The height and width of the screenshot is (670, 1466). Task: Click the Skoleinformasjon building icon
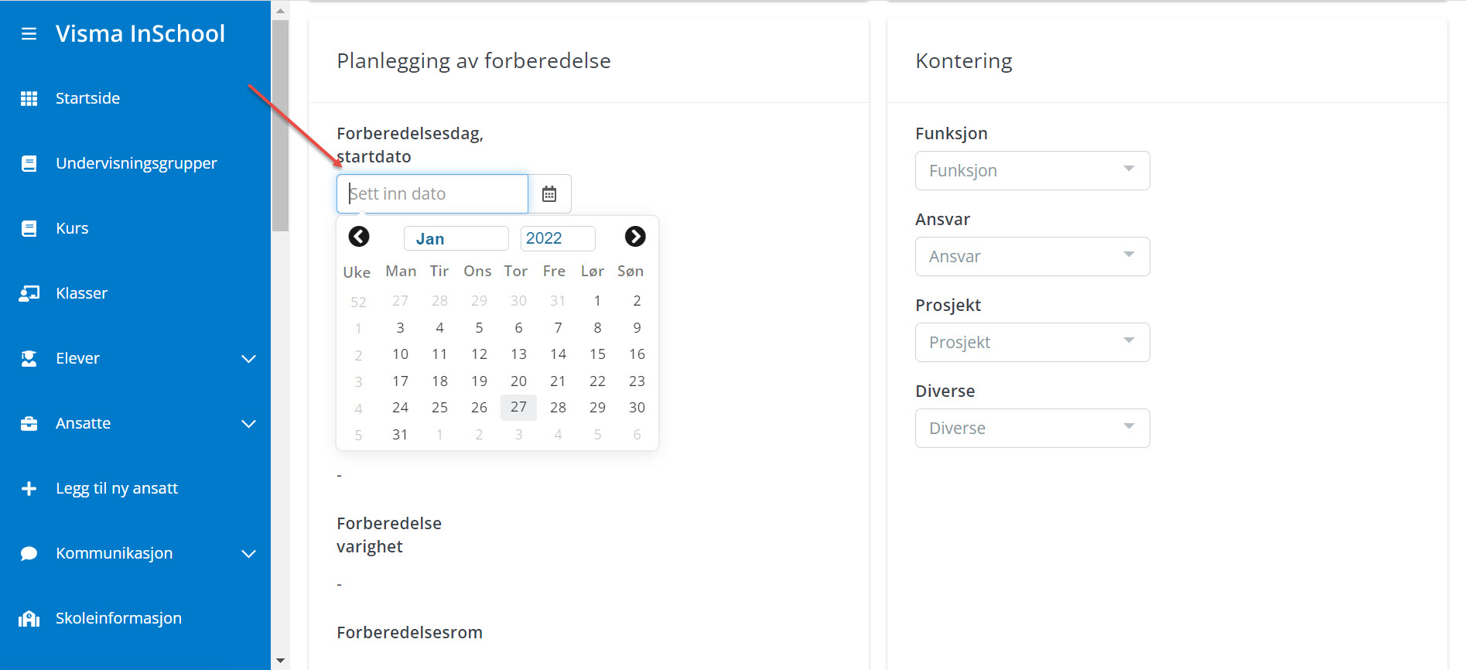click(29, 618)
